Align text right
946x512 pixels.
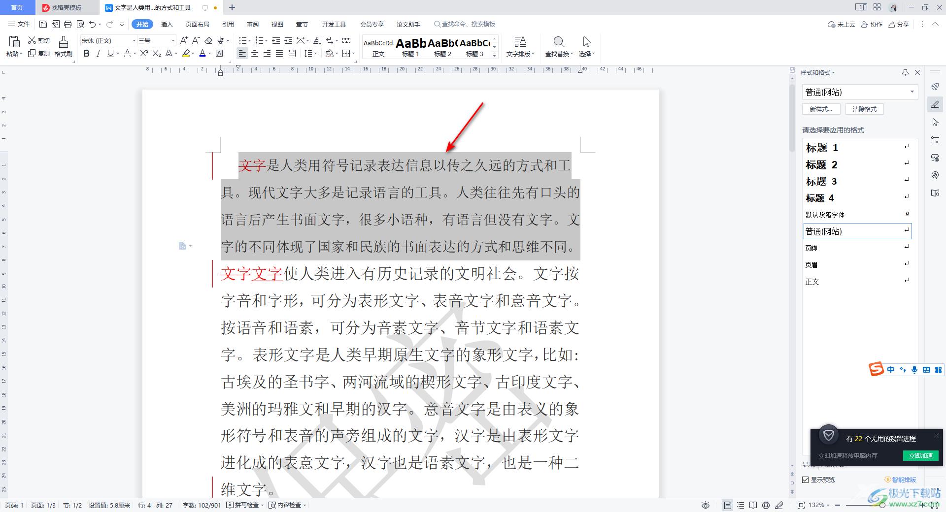[x=267, y=53]
